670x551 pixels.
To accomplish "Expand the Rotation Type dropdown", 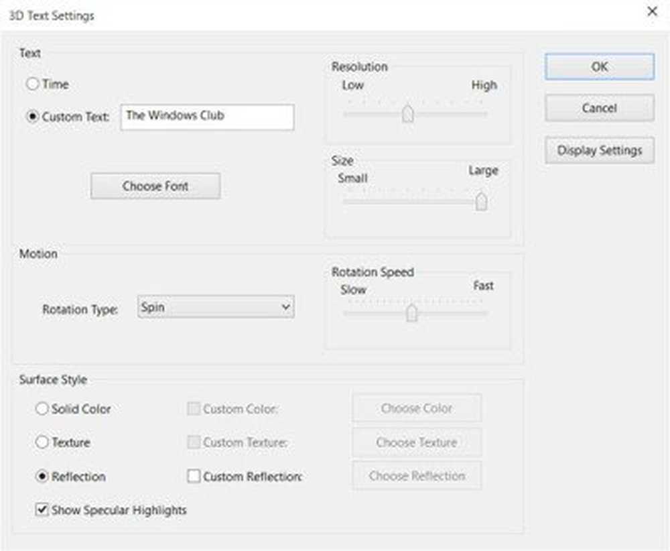I will [216, 308].
